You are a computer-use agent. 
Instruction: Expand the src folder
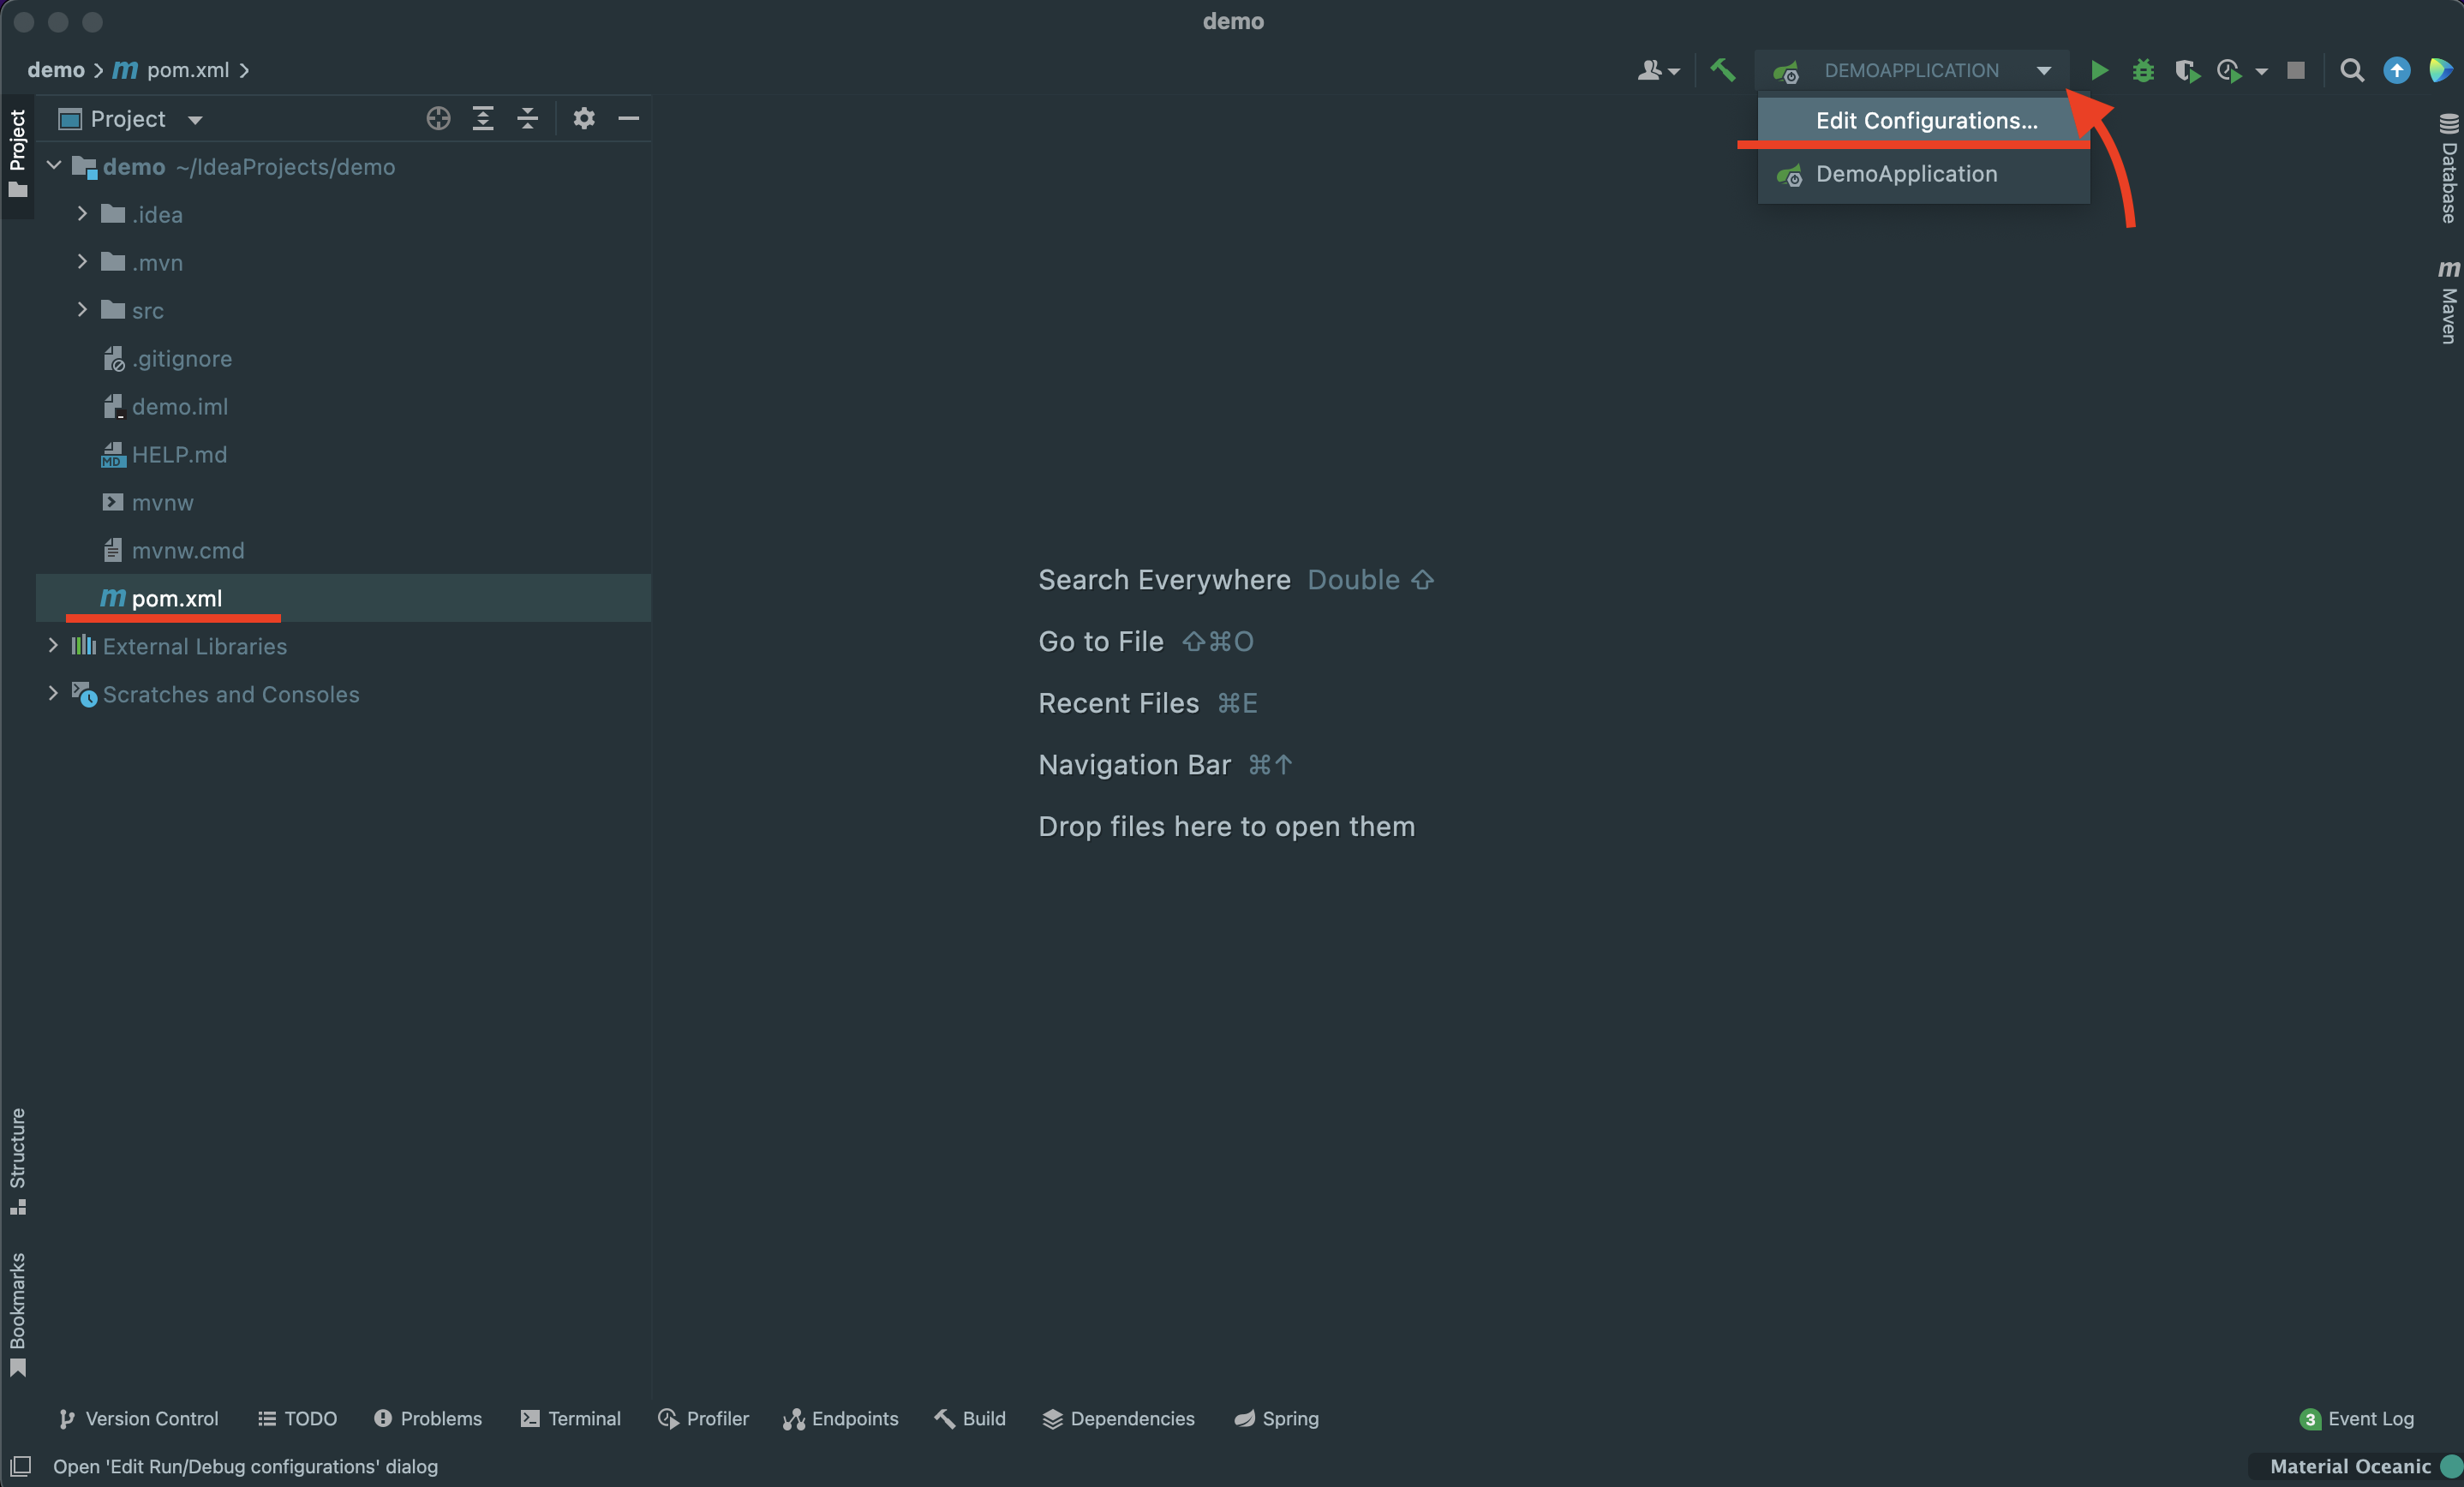click(x=83, y=310)
